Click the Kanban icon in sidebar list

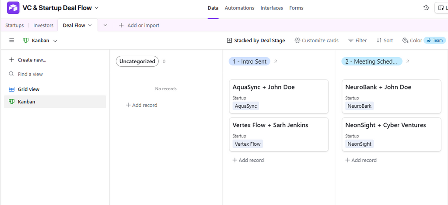coord(12,102)
